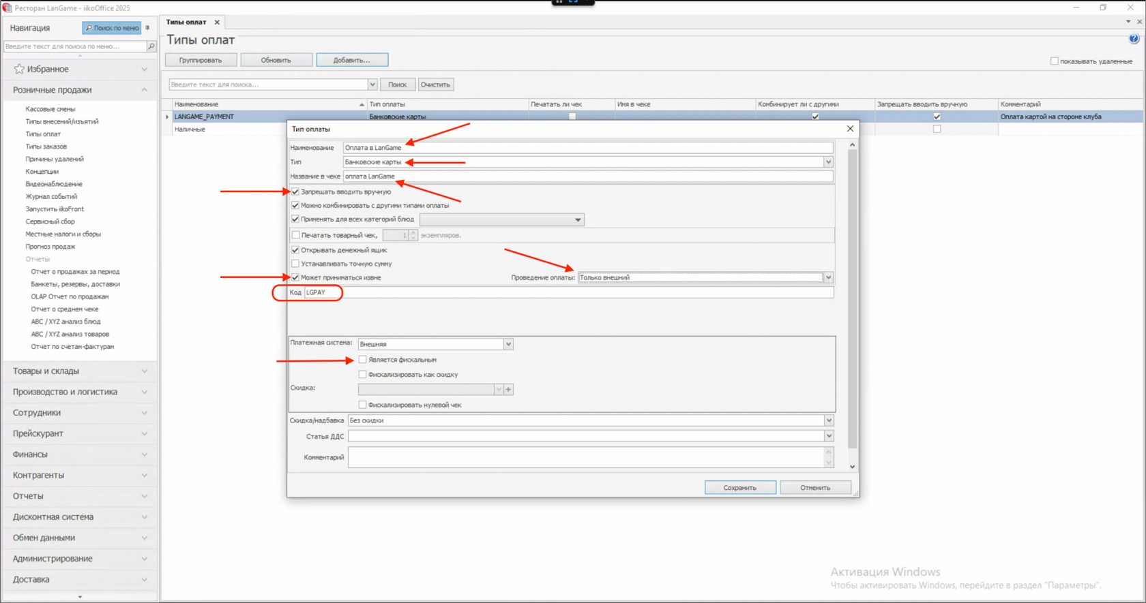1146x603 pixels.
Task: Open Запустить iikoFront item
Action: pos(55,209)
